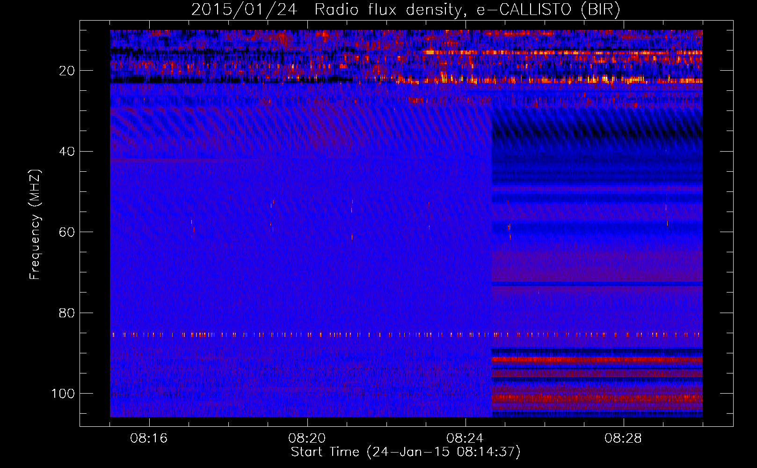Click the 80 MHz frequency tick label
This screenshot has height=468, width=757.
[67, 313]
